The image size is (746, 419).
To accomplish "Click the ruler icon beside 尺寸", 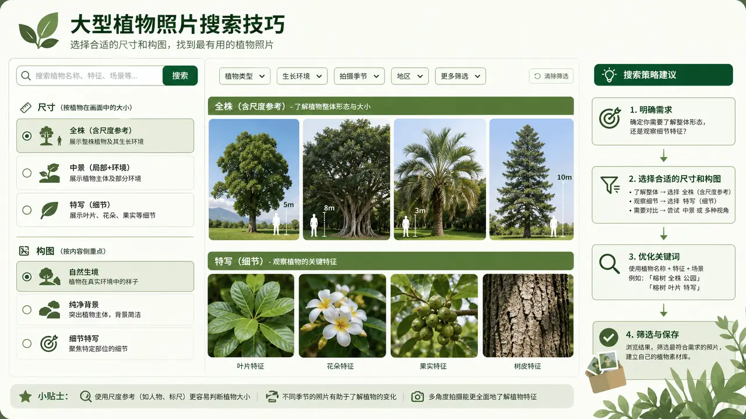I will 25,108.
